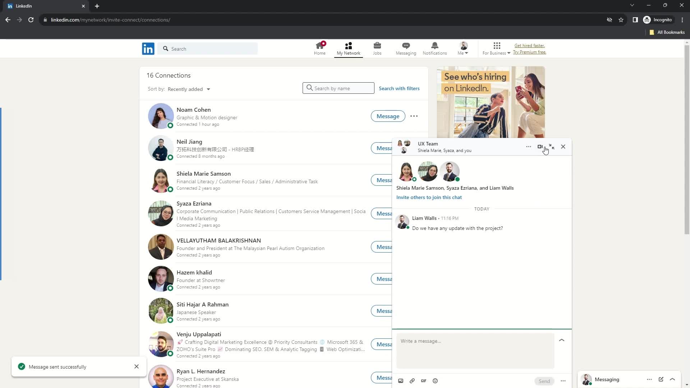Go to Home in LinkedIn navigation
Image resolution: width=690 pixels, height=388 pixels.
point(319,48)
